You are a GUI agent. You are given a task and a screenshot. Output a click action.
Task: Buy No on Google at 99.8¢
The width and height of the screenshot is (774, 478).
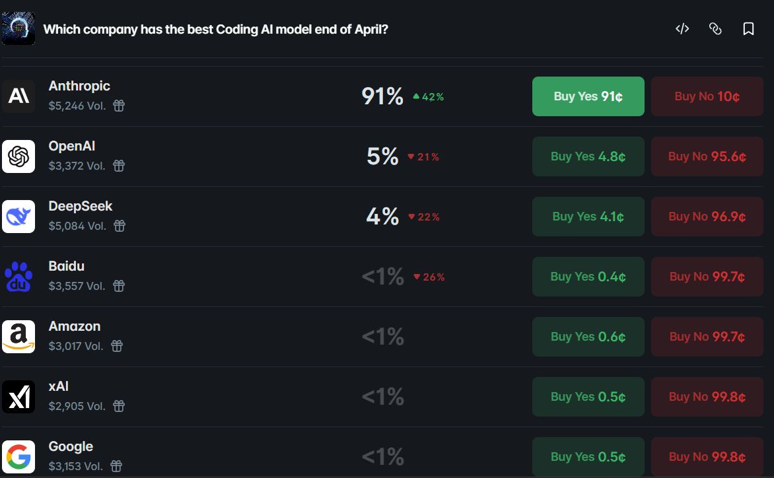click(x=707, y=457)
